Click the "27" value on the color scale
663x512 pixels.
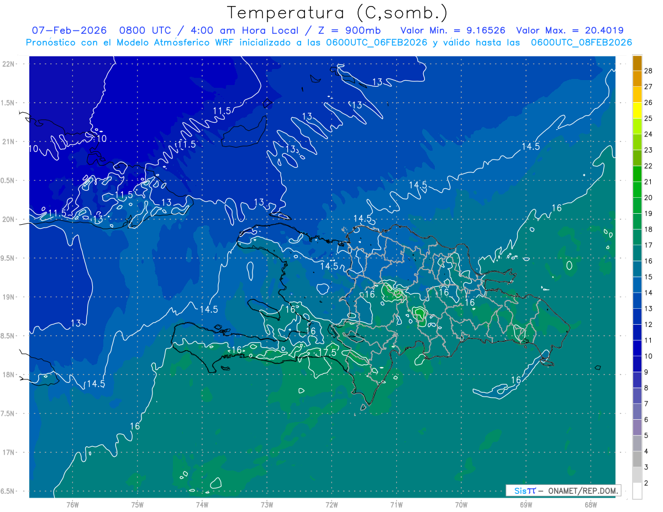[648, 87]
